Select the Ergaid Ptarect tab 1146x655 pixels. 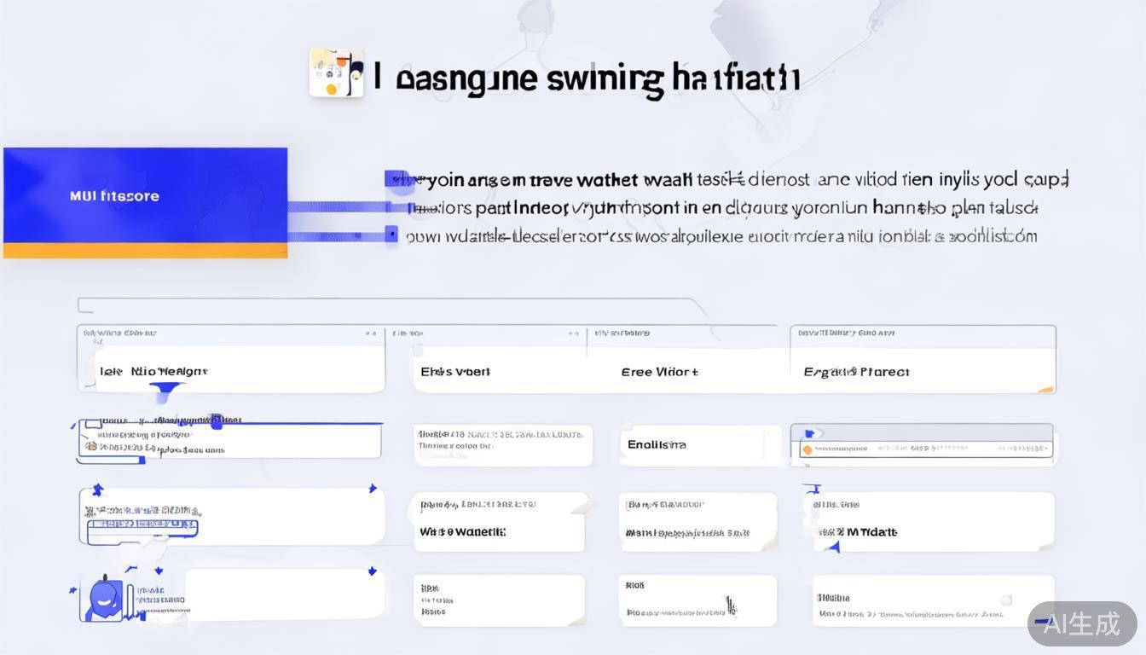coord(856,372)
